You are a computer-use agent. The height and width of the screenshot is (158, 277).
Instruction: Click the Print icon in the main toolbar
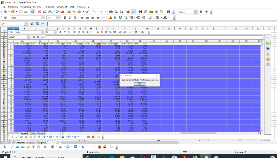pos(45,12)
